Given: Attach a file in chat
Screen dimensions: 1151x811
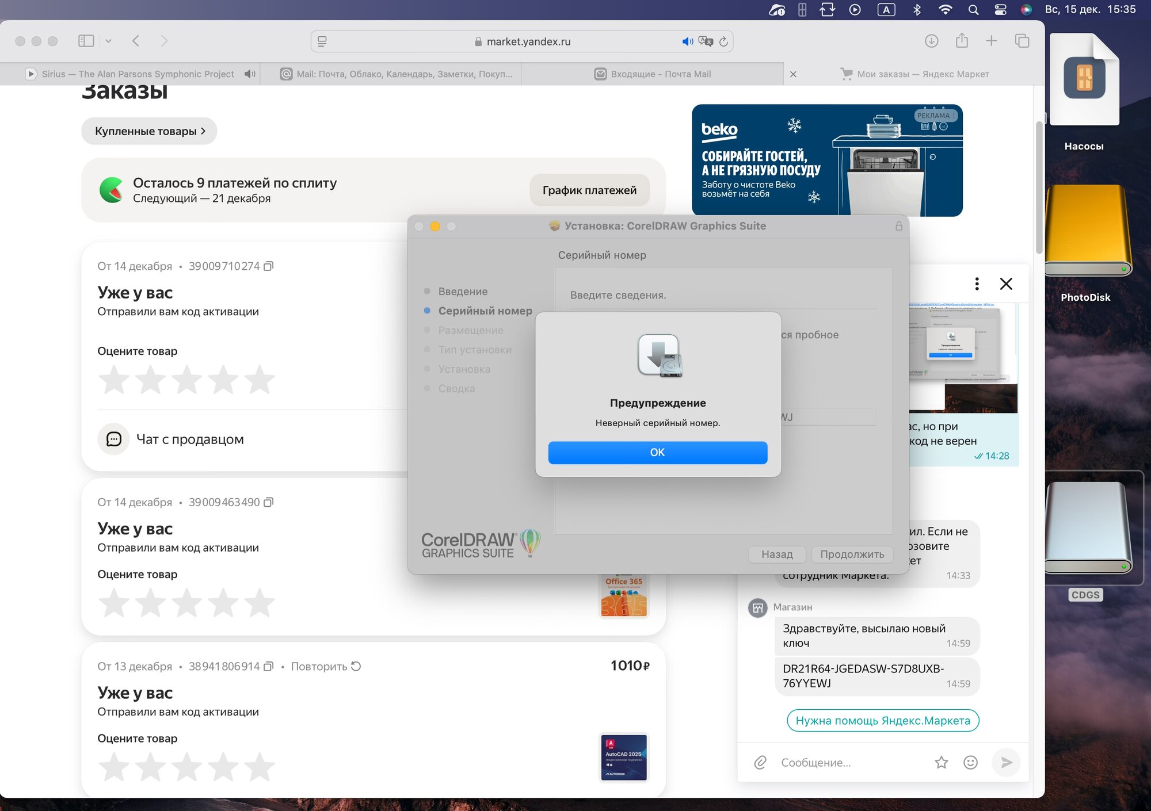Looking at the screenshot, I should click(760, 763).
